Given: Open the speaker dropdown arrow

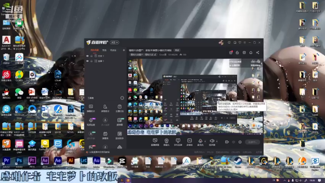Looking at the screenshot, I should [x=217, y=142].
